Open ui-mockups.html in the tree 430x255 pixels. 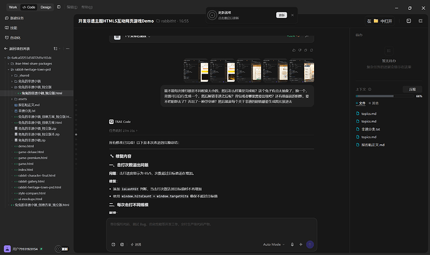click(30, 199)
